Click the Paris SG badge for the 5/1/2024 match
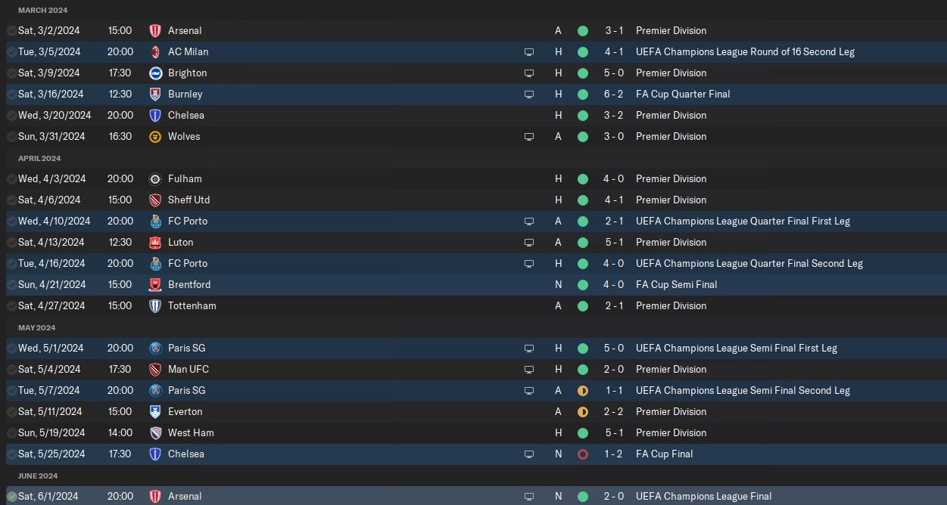Image resolution: width=947 pixels, height=505 pixels. point(155,349)
